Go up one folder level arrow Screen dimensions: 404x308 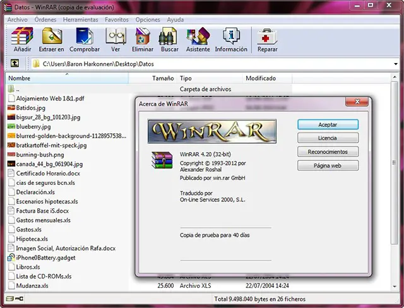tap(15, 64)
